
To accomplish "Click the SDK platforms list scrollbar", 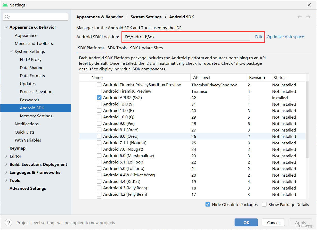I will point(307,120).
